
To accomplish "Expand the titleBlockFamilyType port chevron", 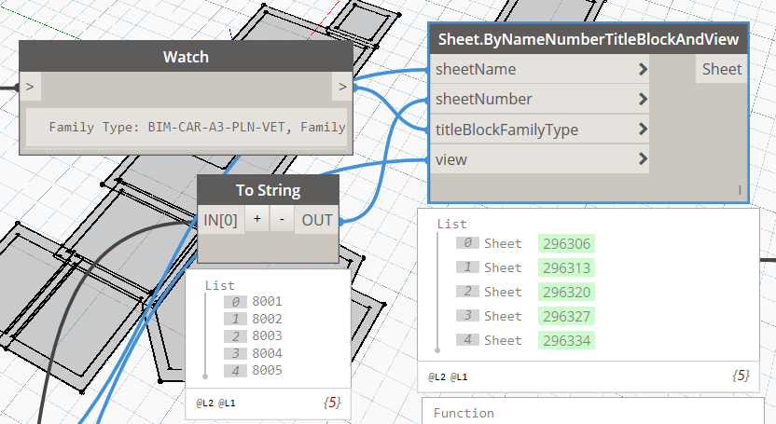I will pos(643,130).
